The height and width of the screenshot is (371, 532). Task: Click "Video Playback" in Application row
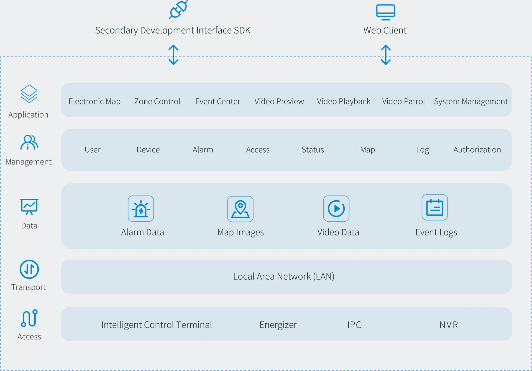point(344,101)
